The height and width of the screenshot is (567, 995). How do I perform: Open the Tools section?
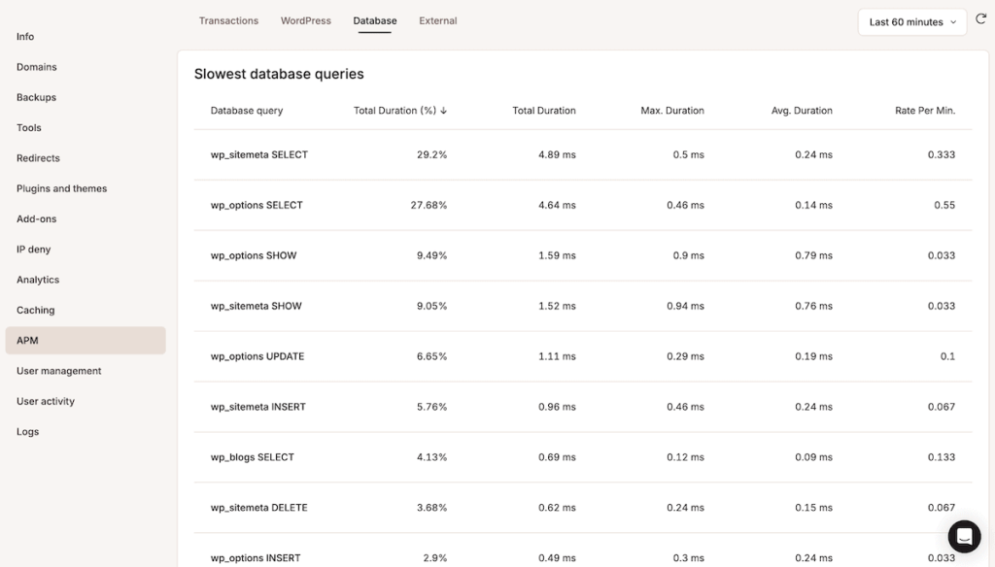[28, 127]
